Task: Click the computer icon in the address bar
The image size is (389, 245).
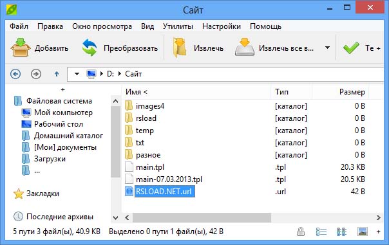Action: click(x=91, y=74)
